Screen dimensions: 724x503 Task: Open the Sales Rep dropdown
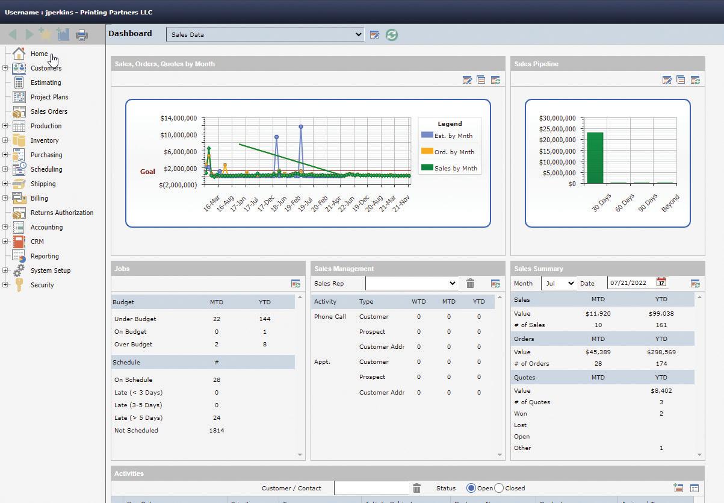(x=412, y=283)
